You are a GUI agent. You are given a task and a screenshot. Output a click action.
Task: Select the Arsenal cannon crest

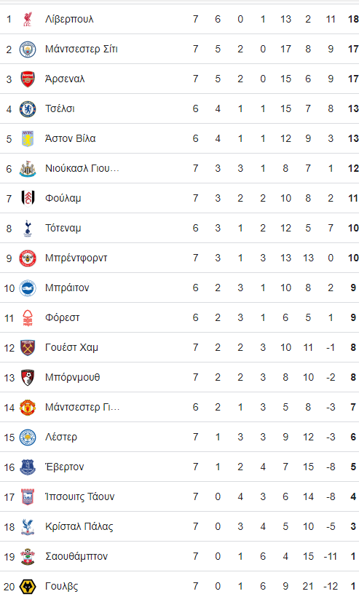(x=28, y=79)
